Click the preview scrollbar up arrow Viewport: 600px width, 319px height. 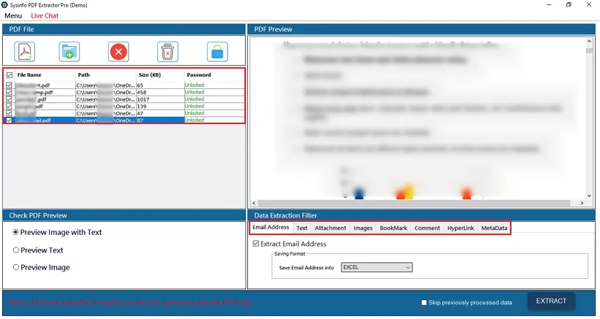(589, 41)
